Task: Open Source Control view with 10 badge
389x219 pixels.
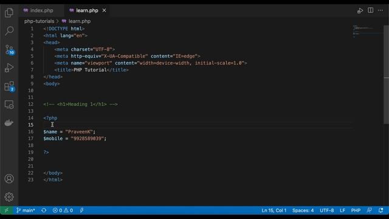Action: 10,49
